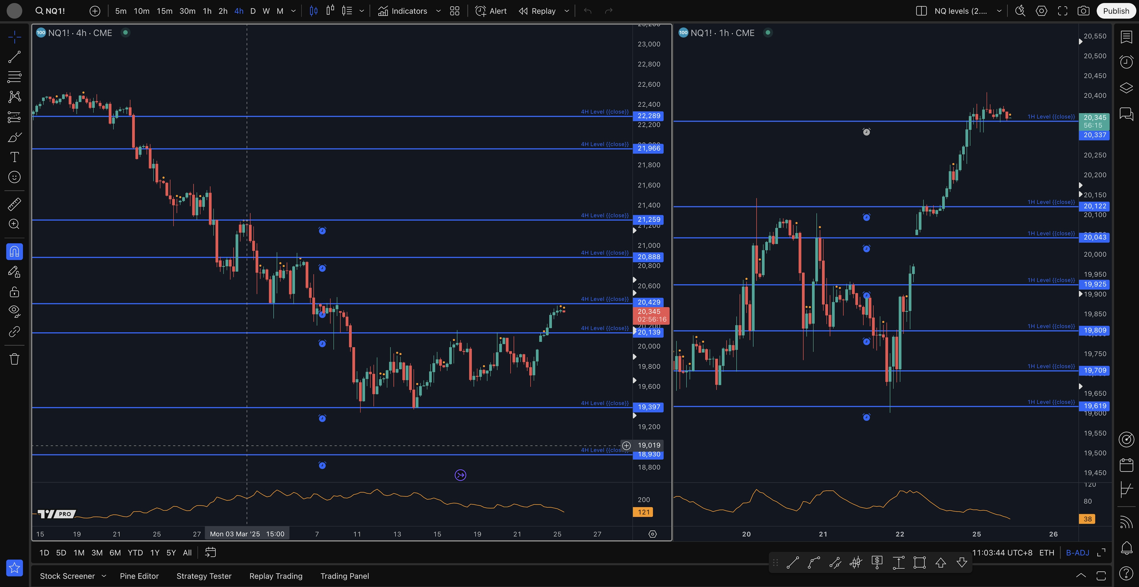Click the 21,259 level price label

pos(649,219)
